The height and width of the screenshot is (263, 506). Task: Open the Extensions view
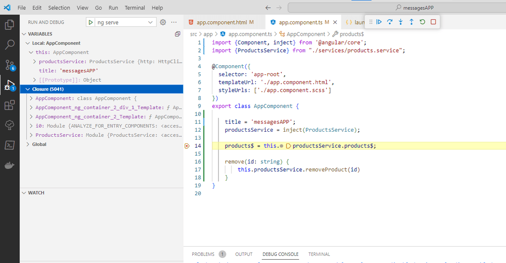[10, 105]
